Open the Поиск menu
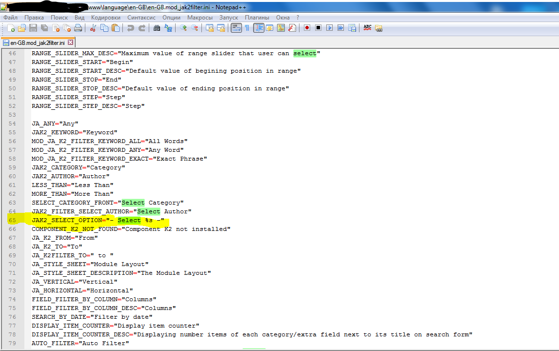Image resolution: width=559 pixels, height=351 pixels. click(x=59, y=18)
